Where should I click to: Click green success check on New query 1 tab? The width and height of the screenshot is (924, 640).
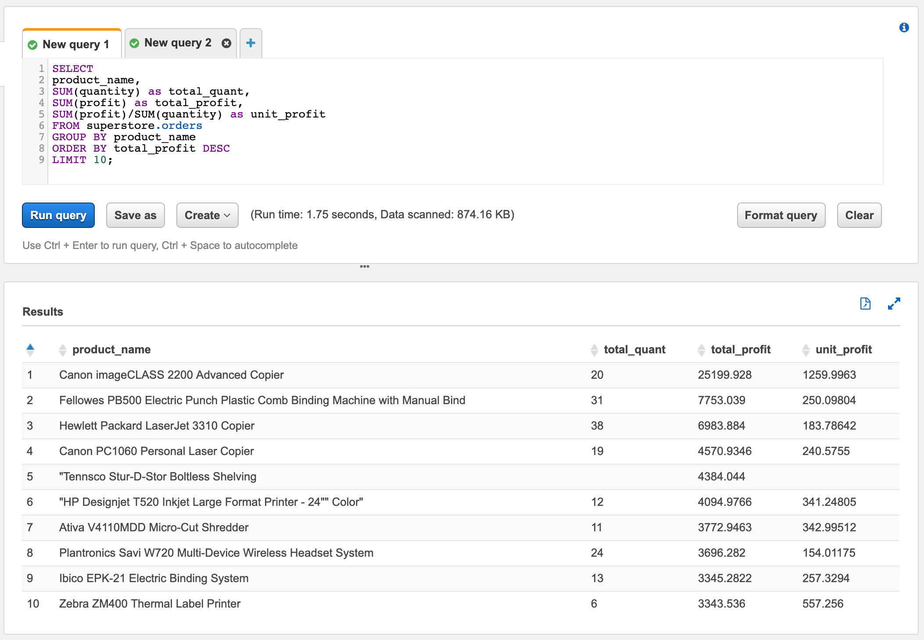[x=33, y=44]
